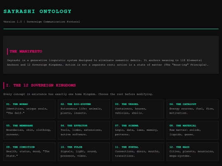Image resolution: width=222 pixels, height=166 pixels.
Task: Click 'Tools, limbs, extensions' description
Action: click(x=81, y=132)
